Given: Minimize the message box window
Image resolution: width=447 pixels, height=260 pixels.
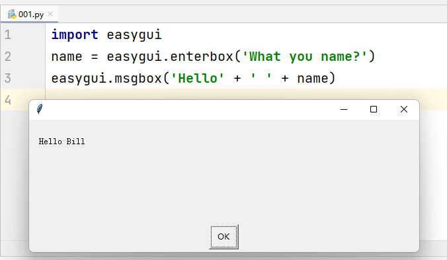Looking at the screenshot, I should pos(344,109).
